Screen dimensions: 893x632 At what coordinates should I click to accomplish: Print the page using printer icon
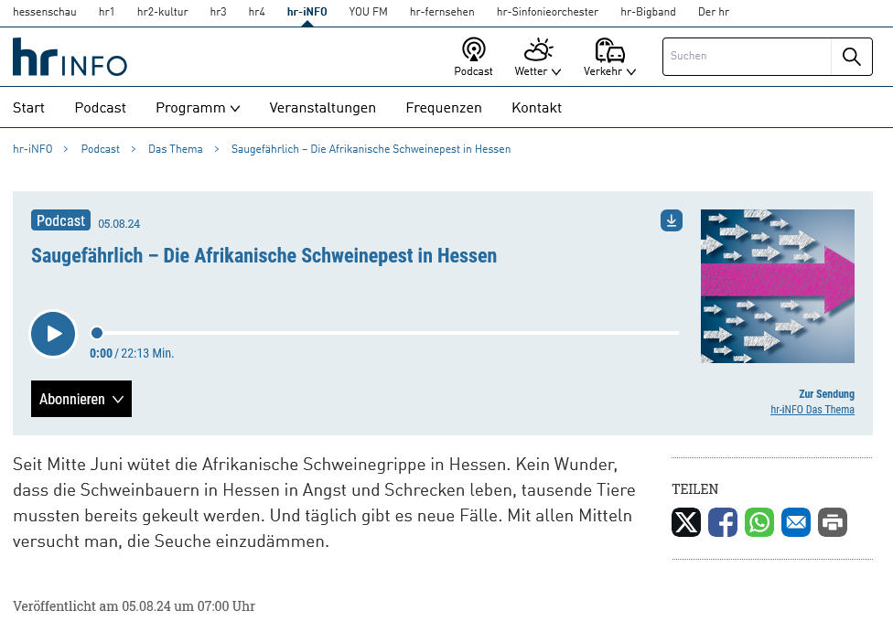833,522
